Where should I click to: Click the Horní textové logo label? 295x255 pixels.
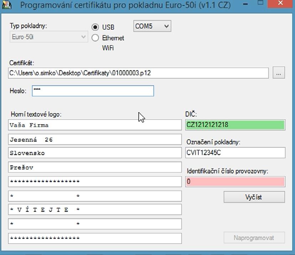point(36,114)
